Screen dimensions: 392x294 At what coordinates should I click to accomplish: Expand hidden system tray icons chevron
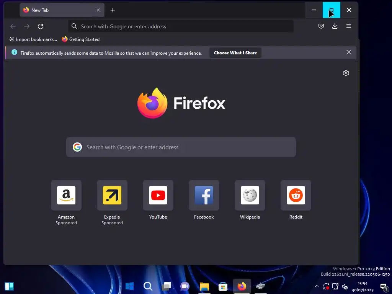[317, 286]
